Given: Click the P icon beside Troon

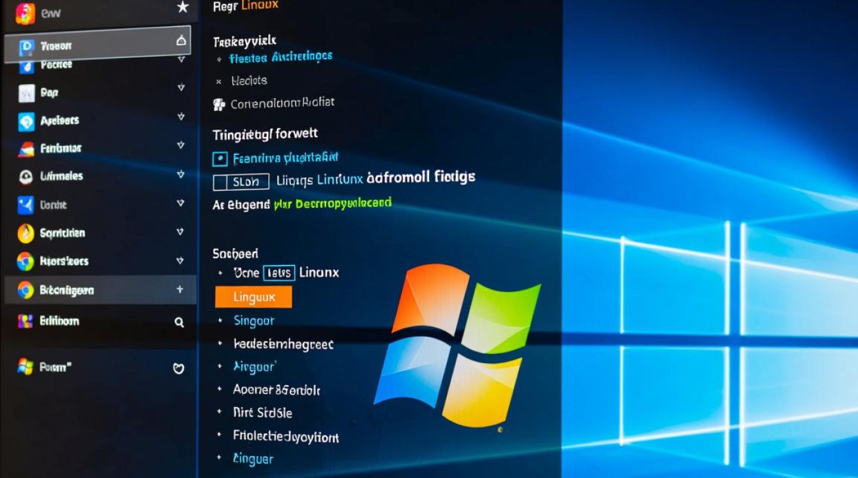Looking at the screenshot, I should click(27, 46).
